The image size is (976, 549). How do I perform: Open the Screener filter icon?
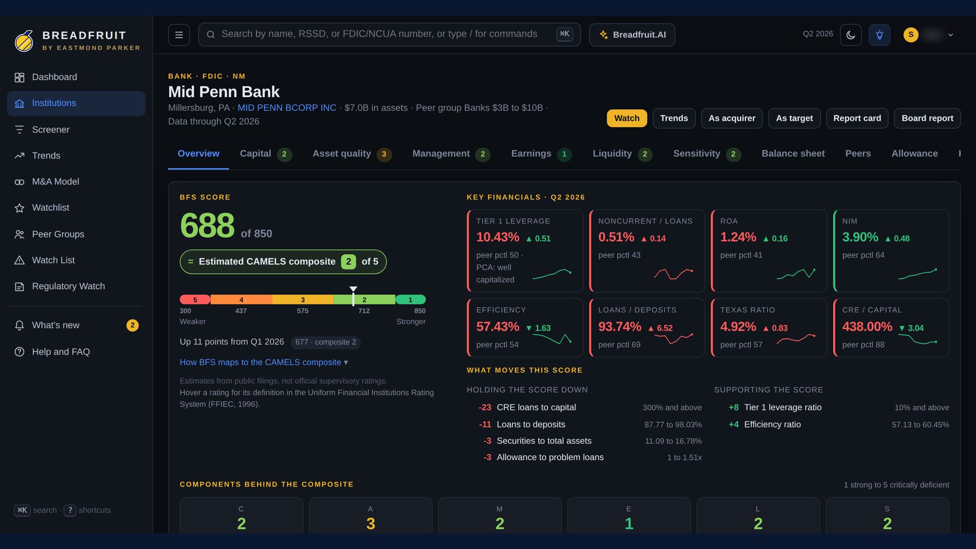19,130
